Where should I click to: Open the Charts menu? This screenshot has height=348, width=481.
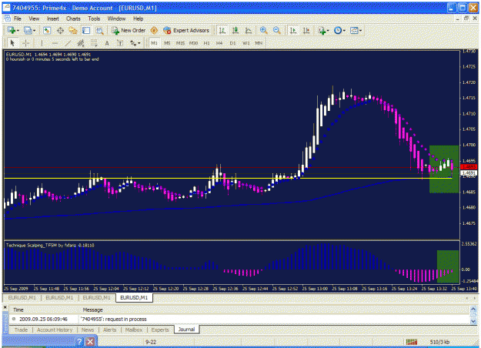pyautogui.click(x=73, y=18)
